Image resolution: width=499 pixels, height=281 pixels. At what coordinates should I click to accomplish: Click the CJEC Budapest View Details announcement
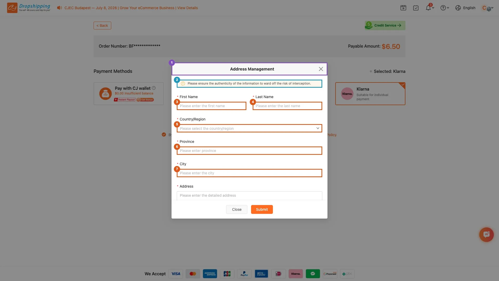(x=131, y=8)
